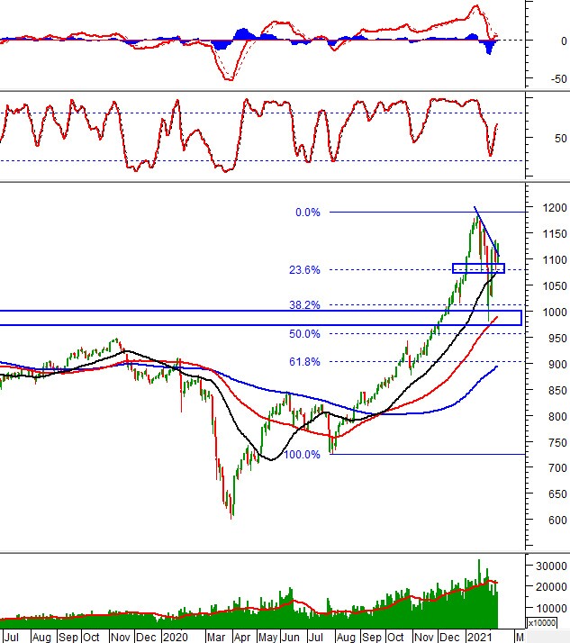The image size is (570, 643).
Task: Select the 2021 year label on time axis
Action: (x=479, y=638)
